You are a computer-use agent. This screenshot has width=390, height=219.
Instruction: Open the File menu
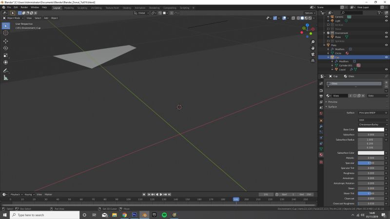(x=9, y=7)
